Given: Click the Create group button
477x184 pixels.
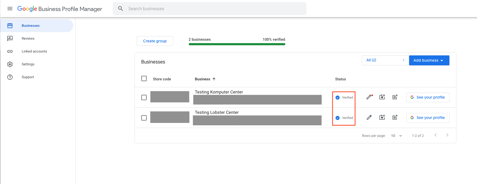Looking at the screenshot, I should (155, 41).
